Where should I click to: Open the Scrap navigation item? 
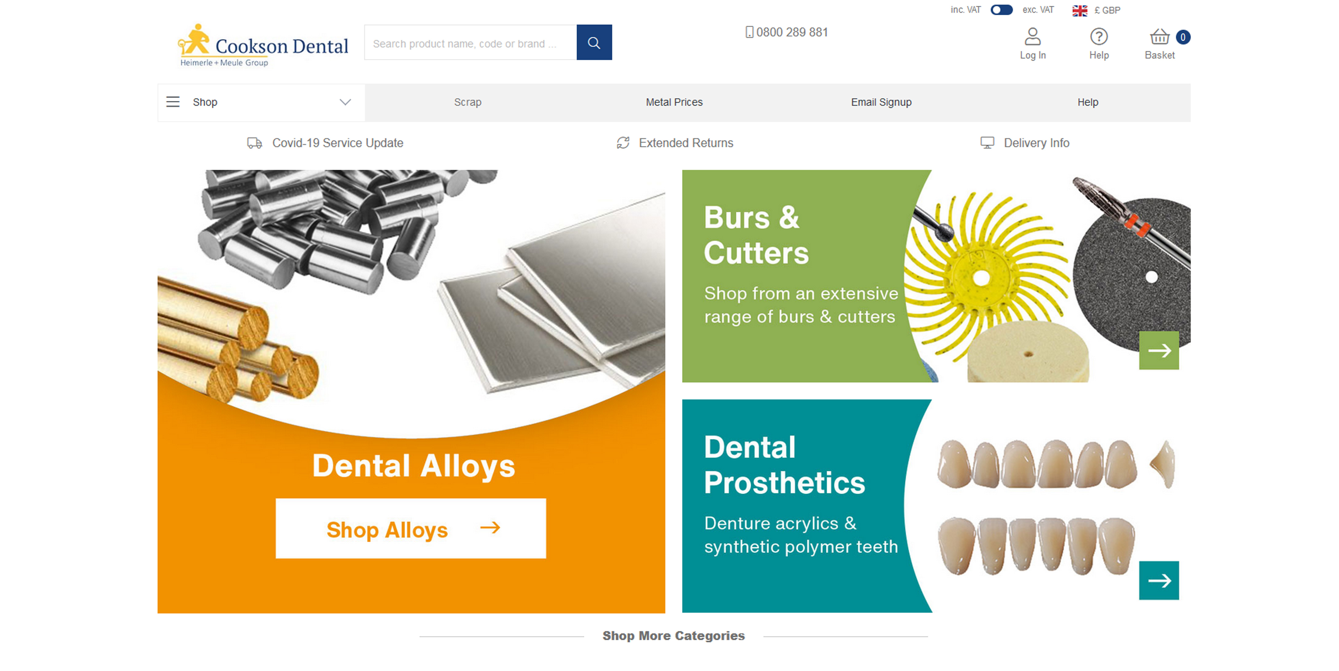467,102
